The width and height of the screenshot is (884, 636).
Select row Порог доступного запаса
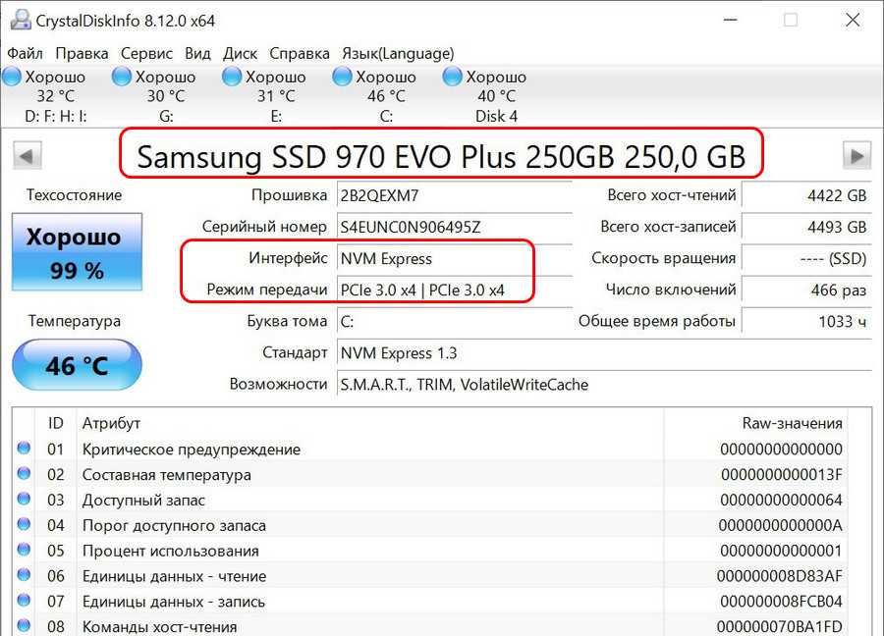coord(429,525)
